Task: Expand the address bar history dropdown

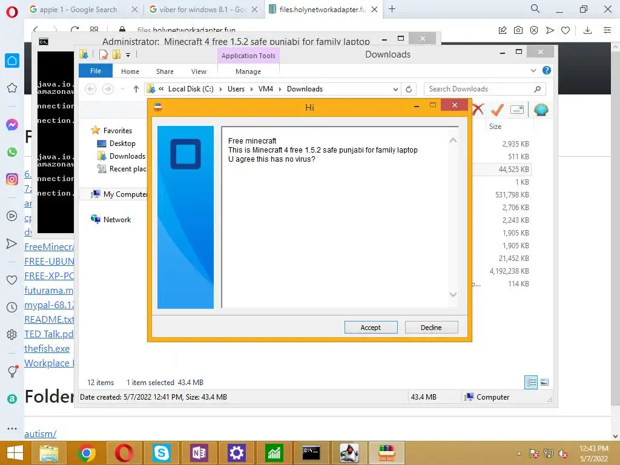Action: 395,89
